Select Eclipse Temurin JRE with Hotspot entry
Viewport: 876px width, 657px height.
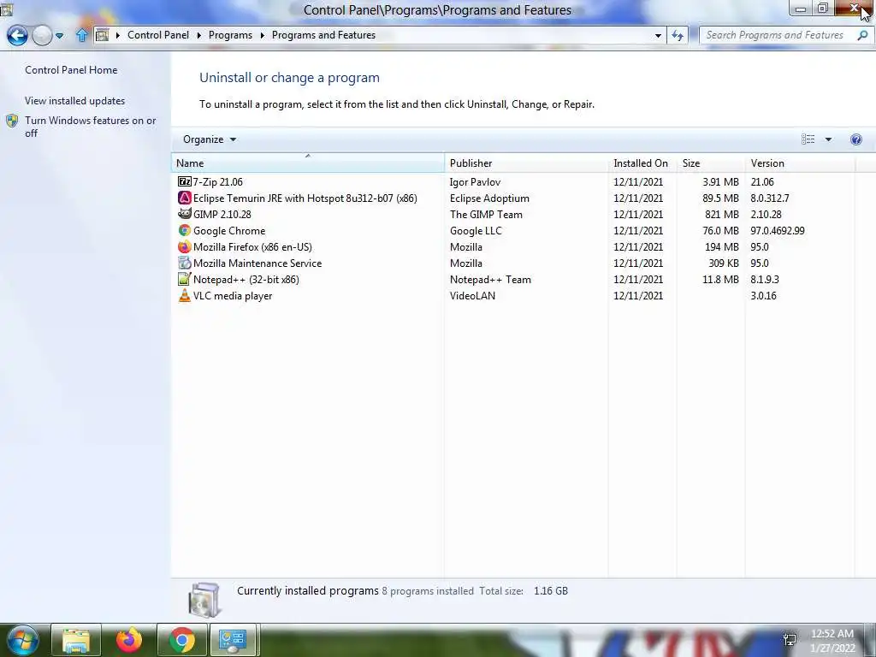coord(305,198)
